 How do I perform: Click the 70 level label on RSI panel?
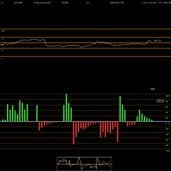(2, 39)
